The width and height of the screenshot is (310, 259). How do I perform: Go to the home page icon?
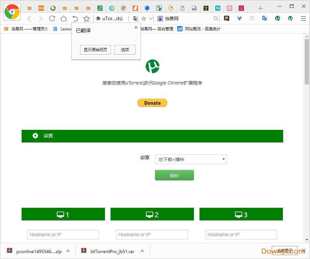pyautogui.click(x=63, y=19)
